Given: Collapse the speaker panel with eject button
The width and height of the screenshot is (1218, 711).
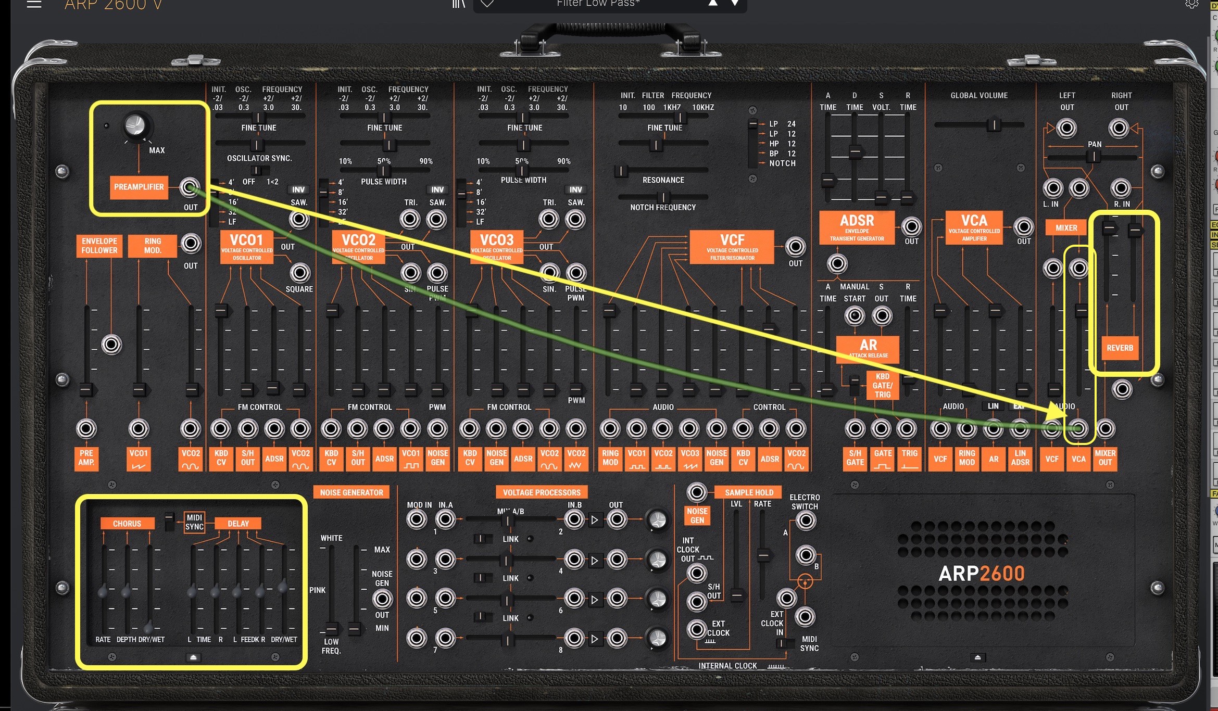Looking at the screenshot, I should [x=977, y=657].
